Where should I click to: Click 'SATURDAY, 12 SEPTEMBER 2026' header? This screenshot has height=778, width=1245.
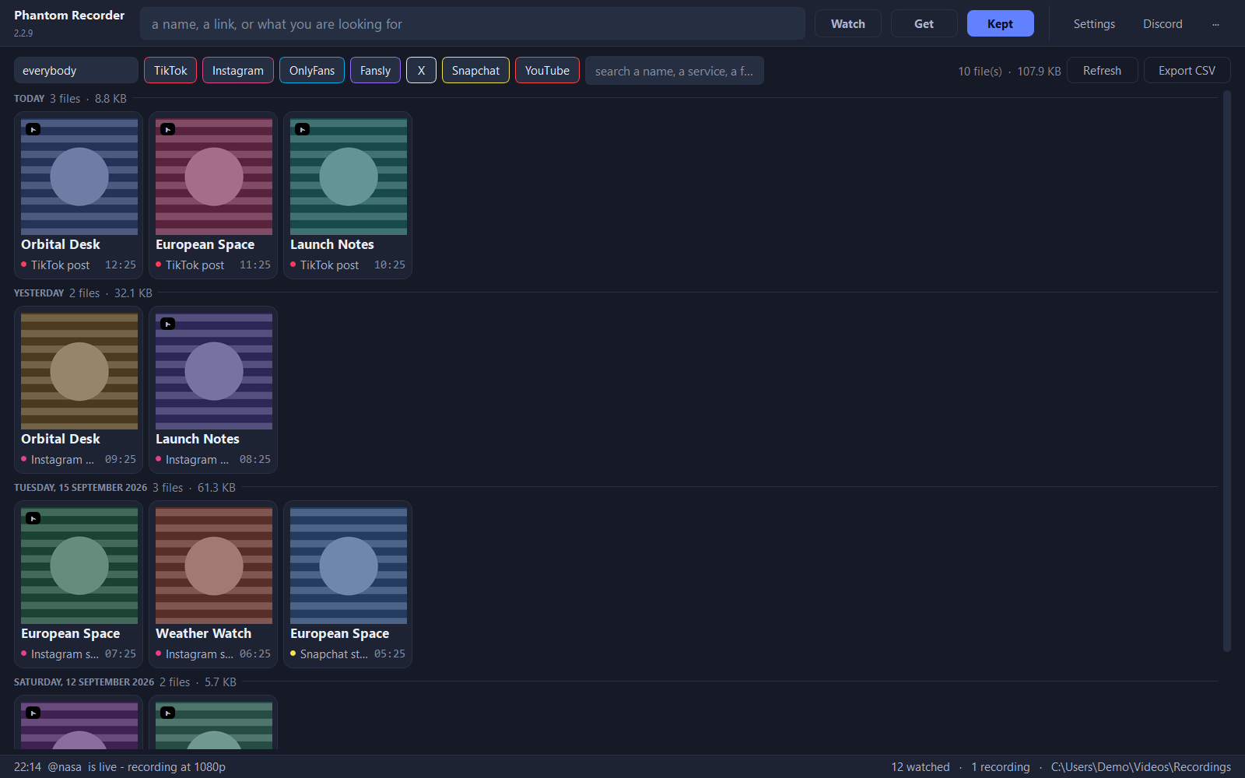(x=84, y=682)
